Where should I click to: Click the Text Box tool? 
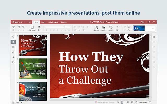(96, 28)
